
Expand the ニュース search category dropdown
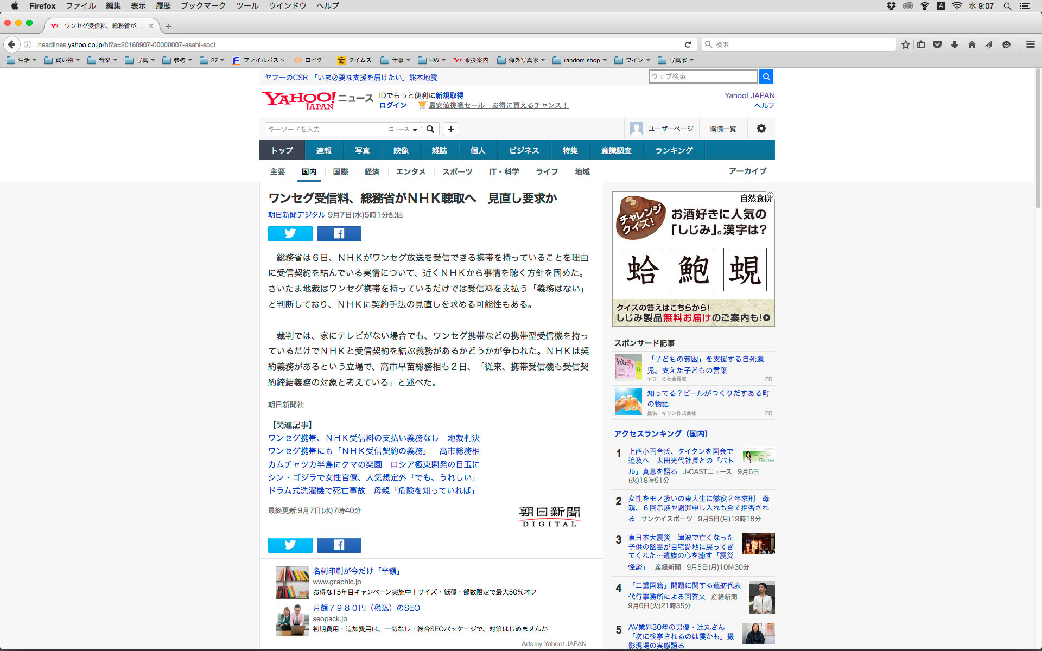click(x=403, y=129)
